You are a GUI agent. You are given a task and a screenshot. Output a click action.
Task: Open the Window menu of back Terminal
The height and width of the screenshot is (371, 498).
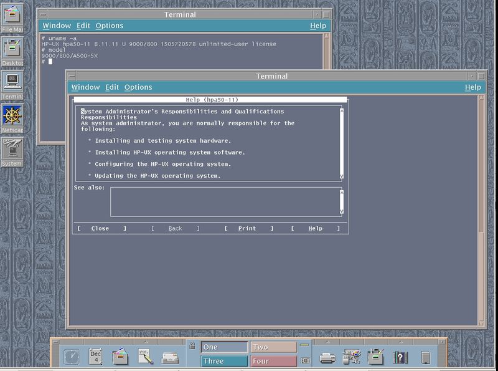tap(56, 26)
